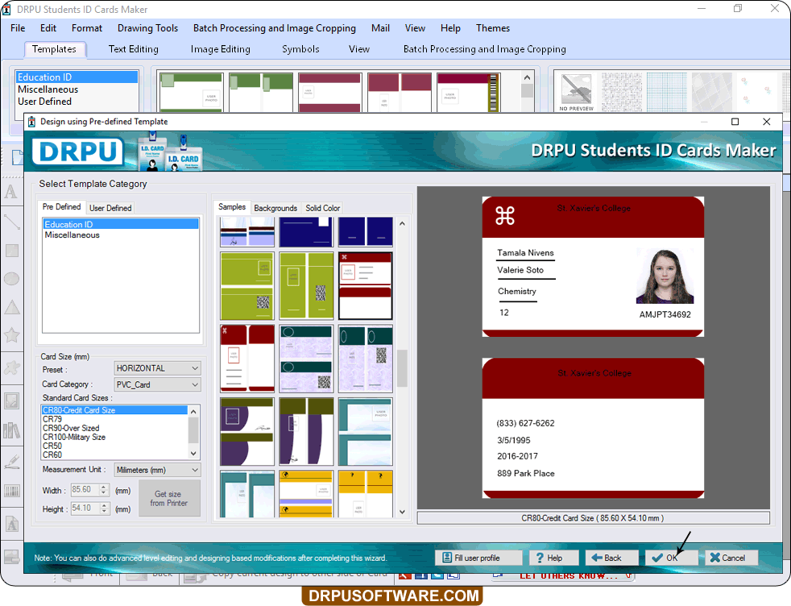The width and height of the screenshot is (791, 606).
Task: Open the Preset HORIZONTAL dropdown
Action: click(157, 368)
